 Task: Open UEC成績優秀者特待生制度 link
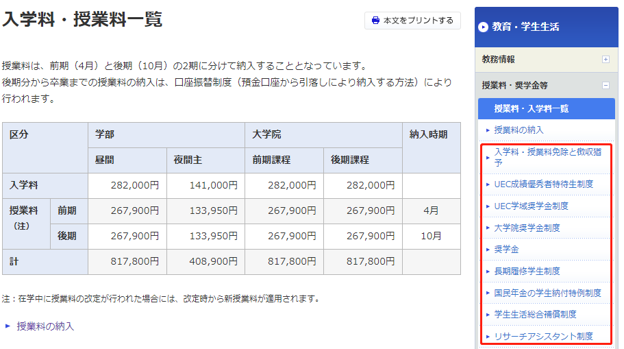pos(544,184)
